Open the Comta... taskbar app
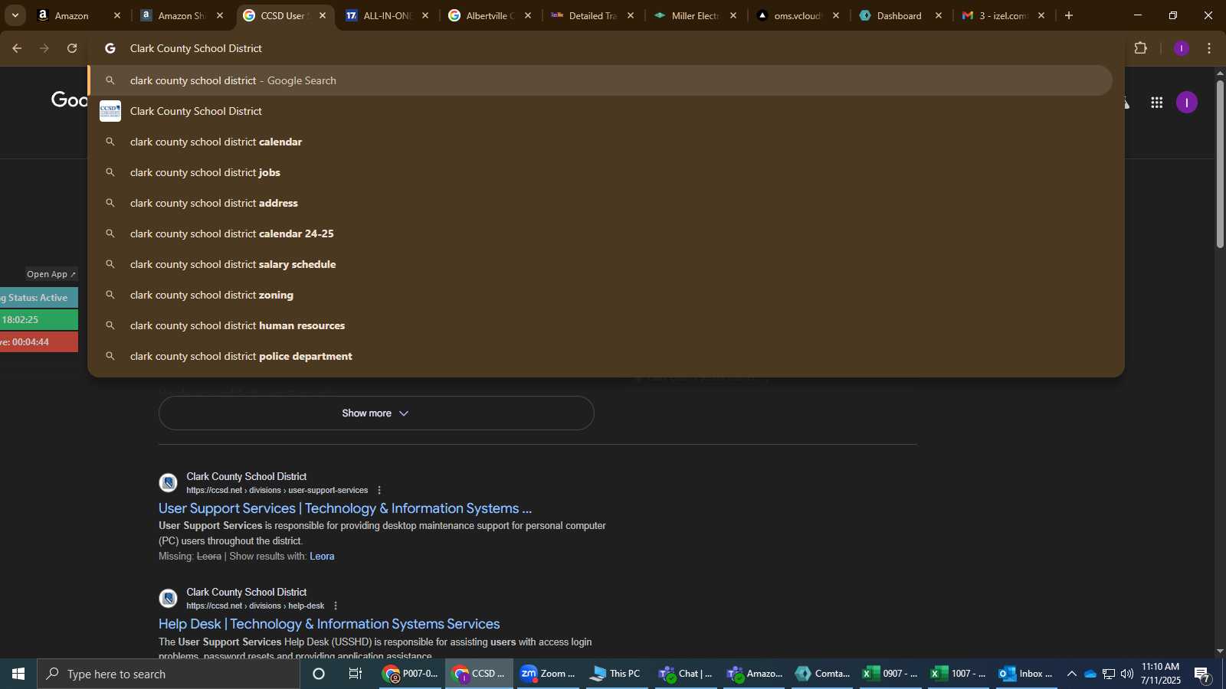The width and height of the screenshot is (1226, 689). (823, 674)
